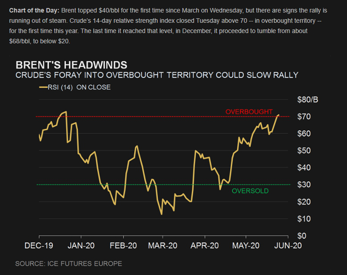This screenshot has width=347, height=275.
Task: Click the green OVERSOLD label
Action: [x=250, y=191]
